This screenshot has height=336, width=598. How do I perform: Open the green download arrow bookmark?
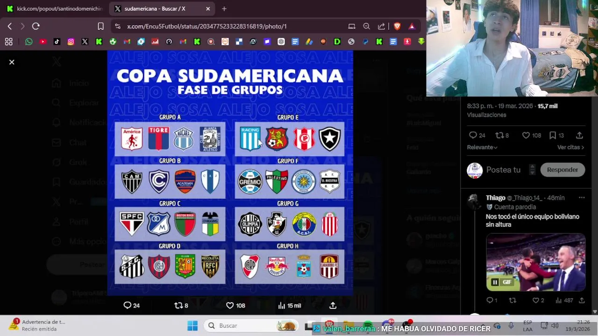tap(421, 42)
